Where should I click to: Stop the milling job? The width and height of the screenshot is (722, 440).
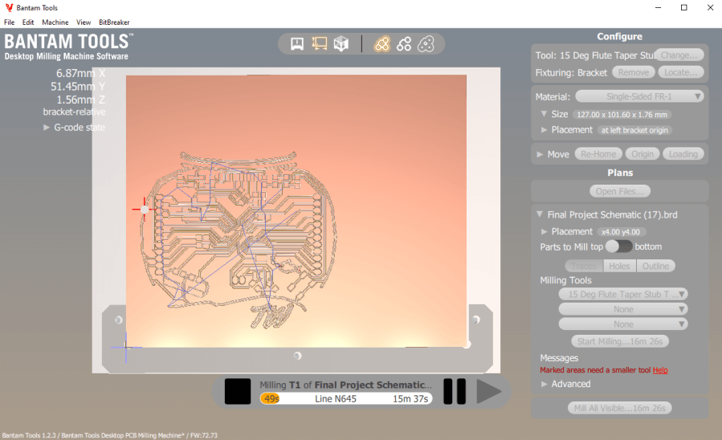(238, 392)
